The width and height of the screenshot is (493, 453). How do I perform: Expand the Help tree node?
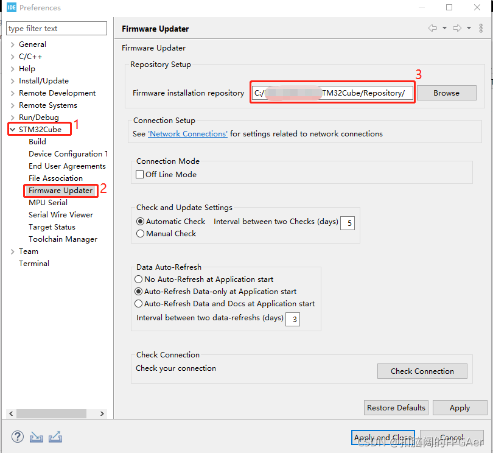point(13,69)
